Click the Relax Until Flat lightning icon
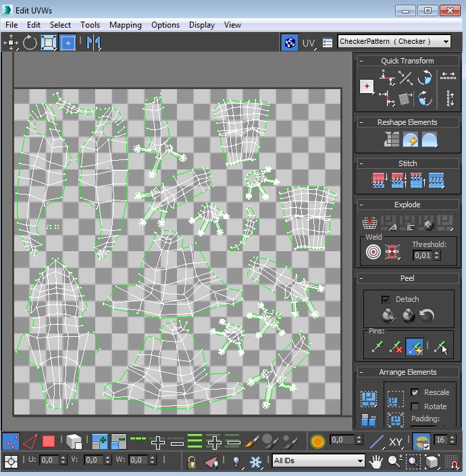 tap(410, 140)
